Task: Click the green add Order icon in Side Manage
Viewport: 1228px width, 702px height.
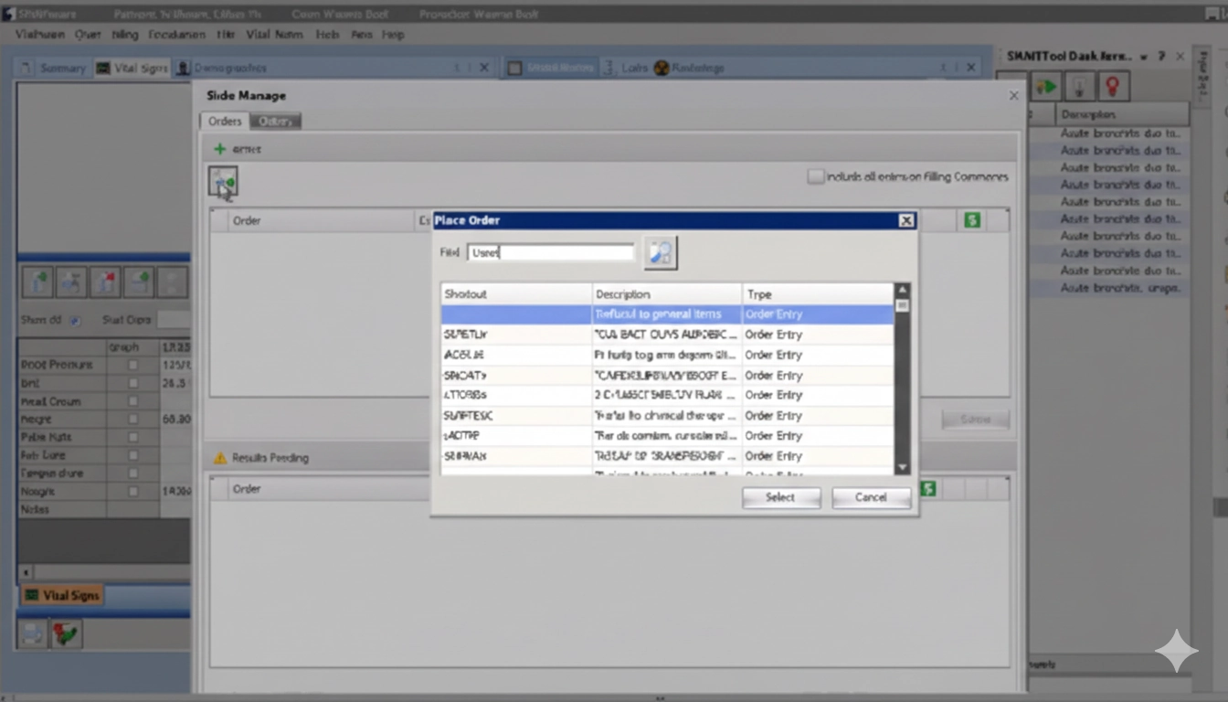Action: click(x=220, y=148)
